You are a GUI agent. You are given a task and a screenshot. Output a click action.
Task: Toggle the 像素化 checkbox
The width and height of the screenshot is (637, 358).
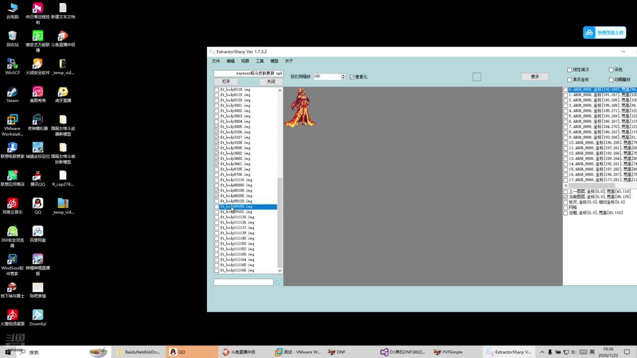pos(352,77)
